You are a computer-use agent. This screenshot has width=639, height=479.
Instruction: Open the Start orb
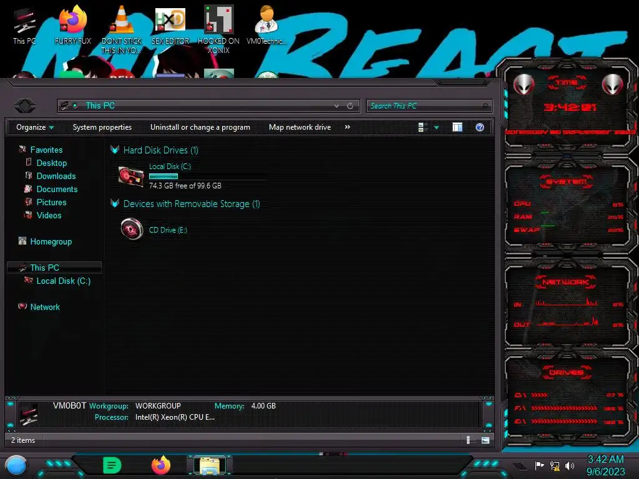(x=16, y=465)
